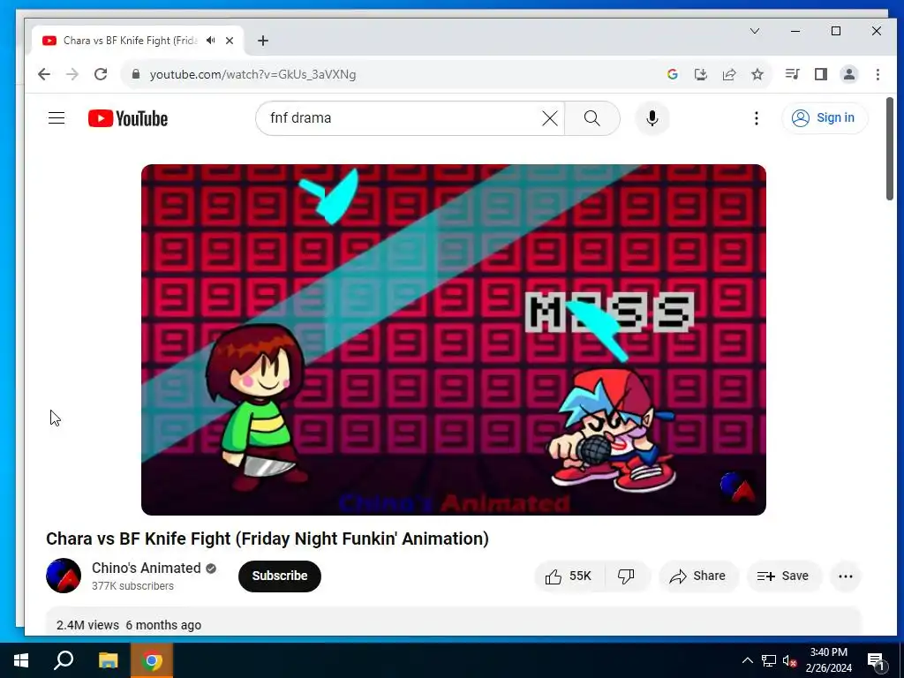Go back in browser history

point(44,74)
